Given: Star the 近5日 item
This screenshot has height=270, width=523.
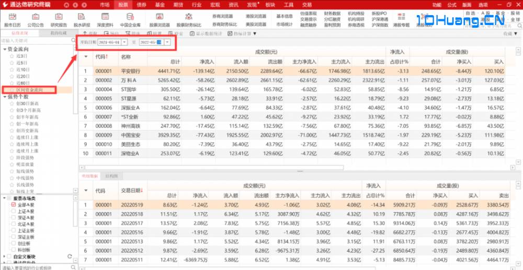Looking at the screenshot, I should 12,63.
